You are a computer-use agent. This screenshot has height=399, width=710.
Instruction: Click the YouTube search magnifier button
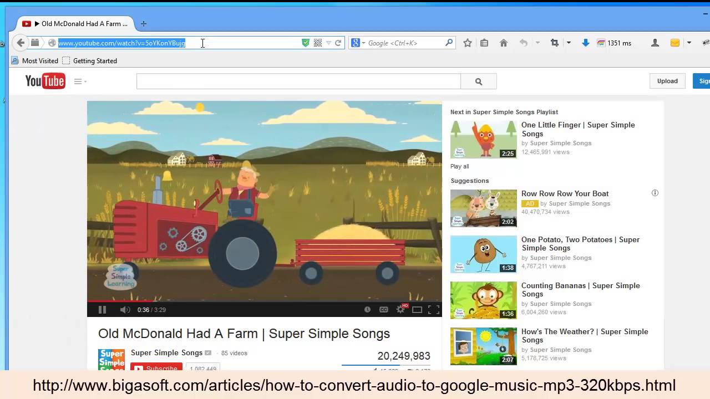[479, 81]
